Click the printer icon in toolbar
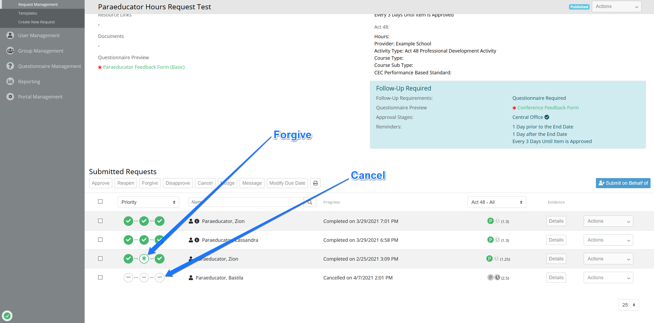This screenshot has width=654, height=323. point(315,183)
